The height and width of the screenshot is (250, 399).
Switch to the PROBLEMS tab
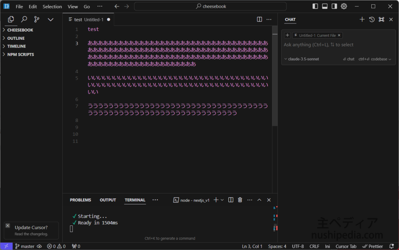pos(80,200)
